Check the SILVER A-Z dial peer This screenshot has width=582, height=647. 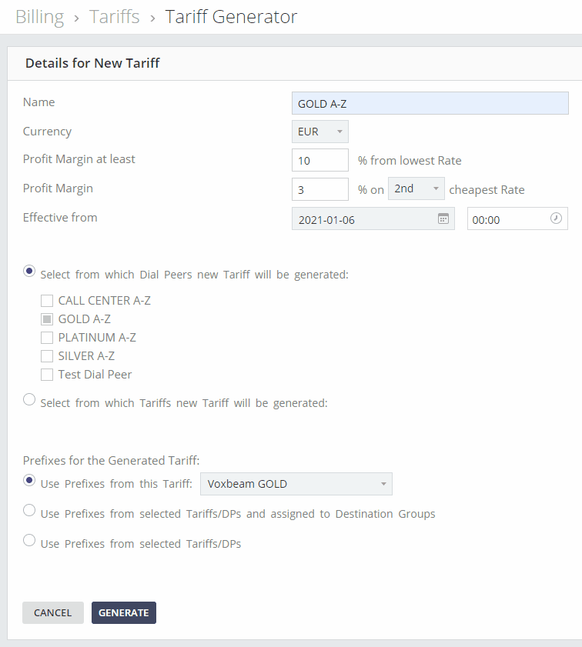47,356
